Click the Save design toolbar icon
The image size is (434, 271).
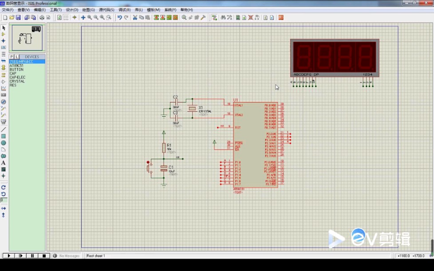click(x=18, y=18)
